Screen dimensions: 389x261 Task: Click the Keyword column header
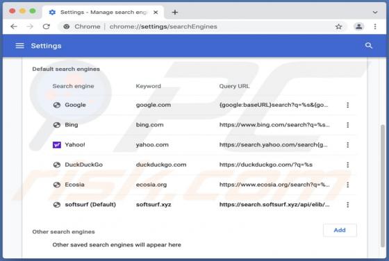tap(149, 86)
